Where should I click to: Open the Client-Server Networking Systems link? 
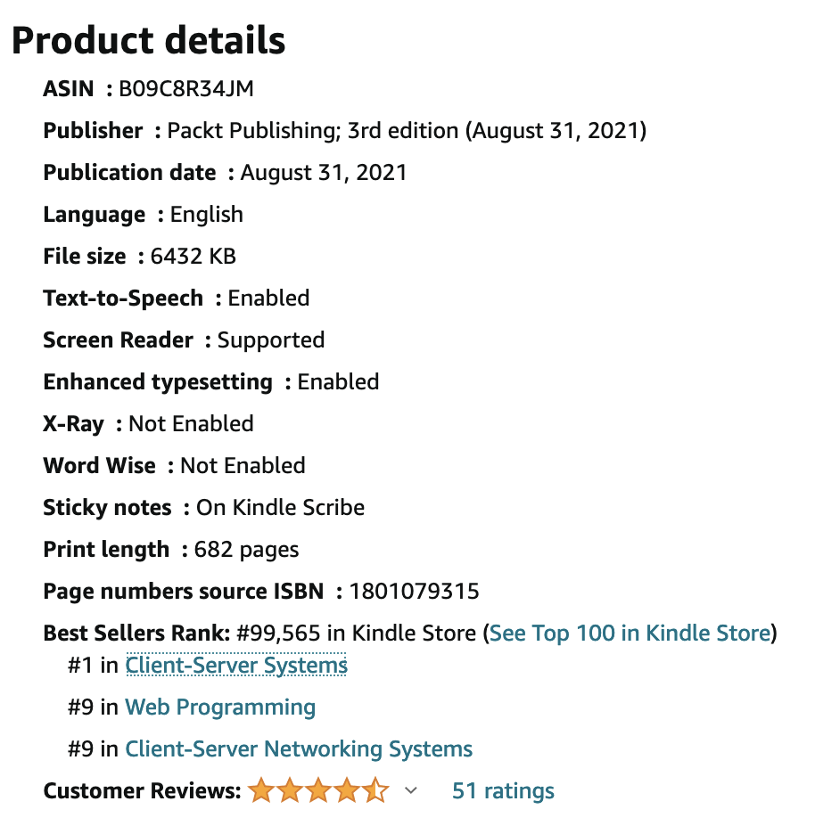pos(299,748)
